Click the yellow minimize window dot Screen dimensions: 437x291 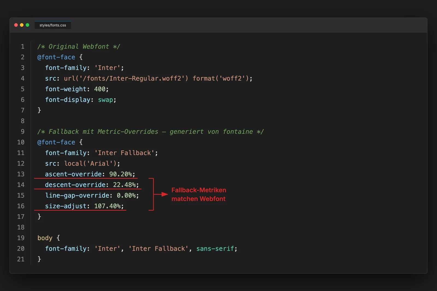tap(22, 25)
